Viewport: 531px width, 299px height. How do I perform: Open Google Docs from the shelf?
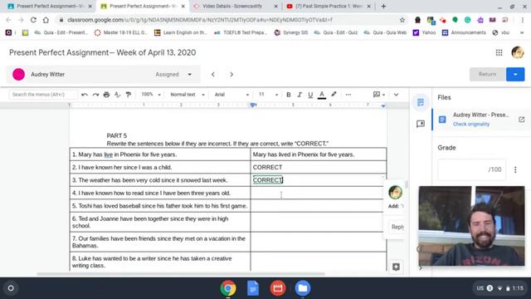click(x=252, y=288)
